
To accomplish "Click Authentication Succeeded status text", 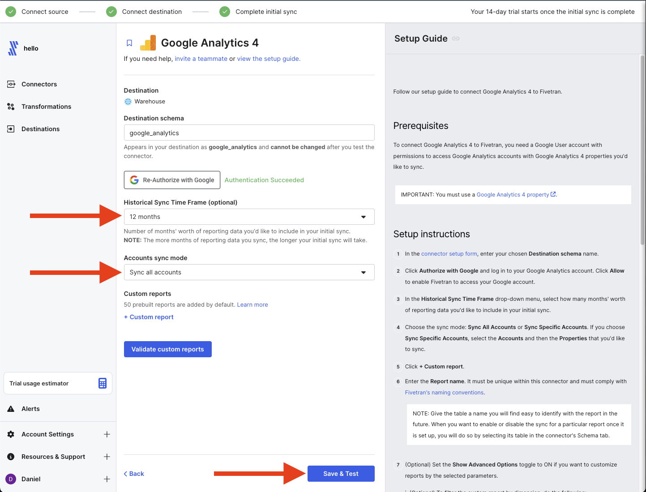I will [264, 180].
